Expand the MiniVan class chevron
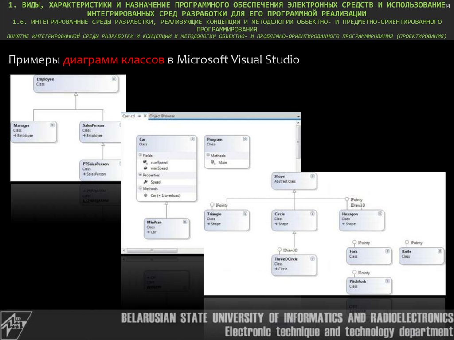The image size is (454, 340). [185, 222]
